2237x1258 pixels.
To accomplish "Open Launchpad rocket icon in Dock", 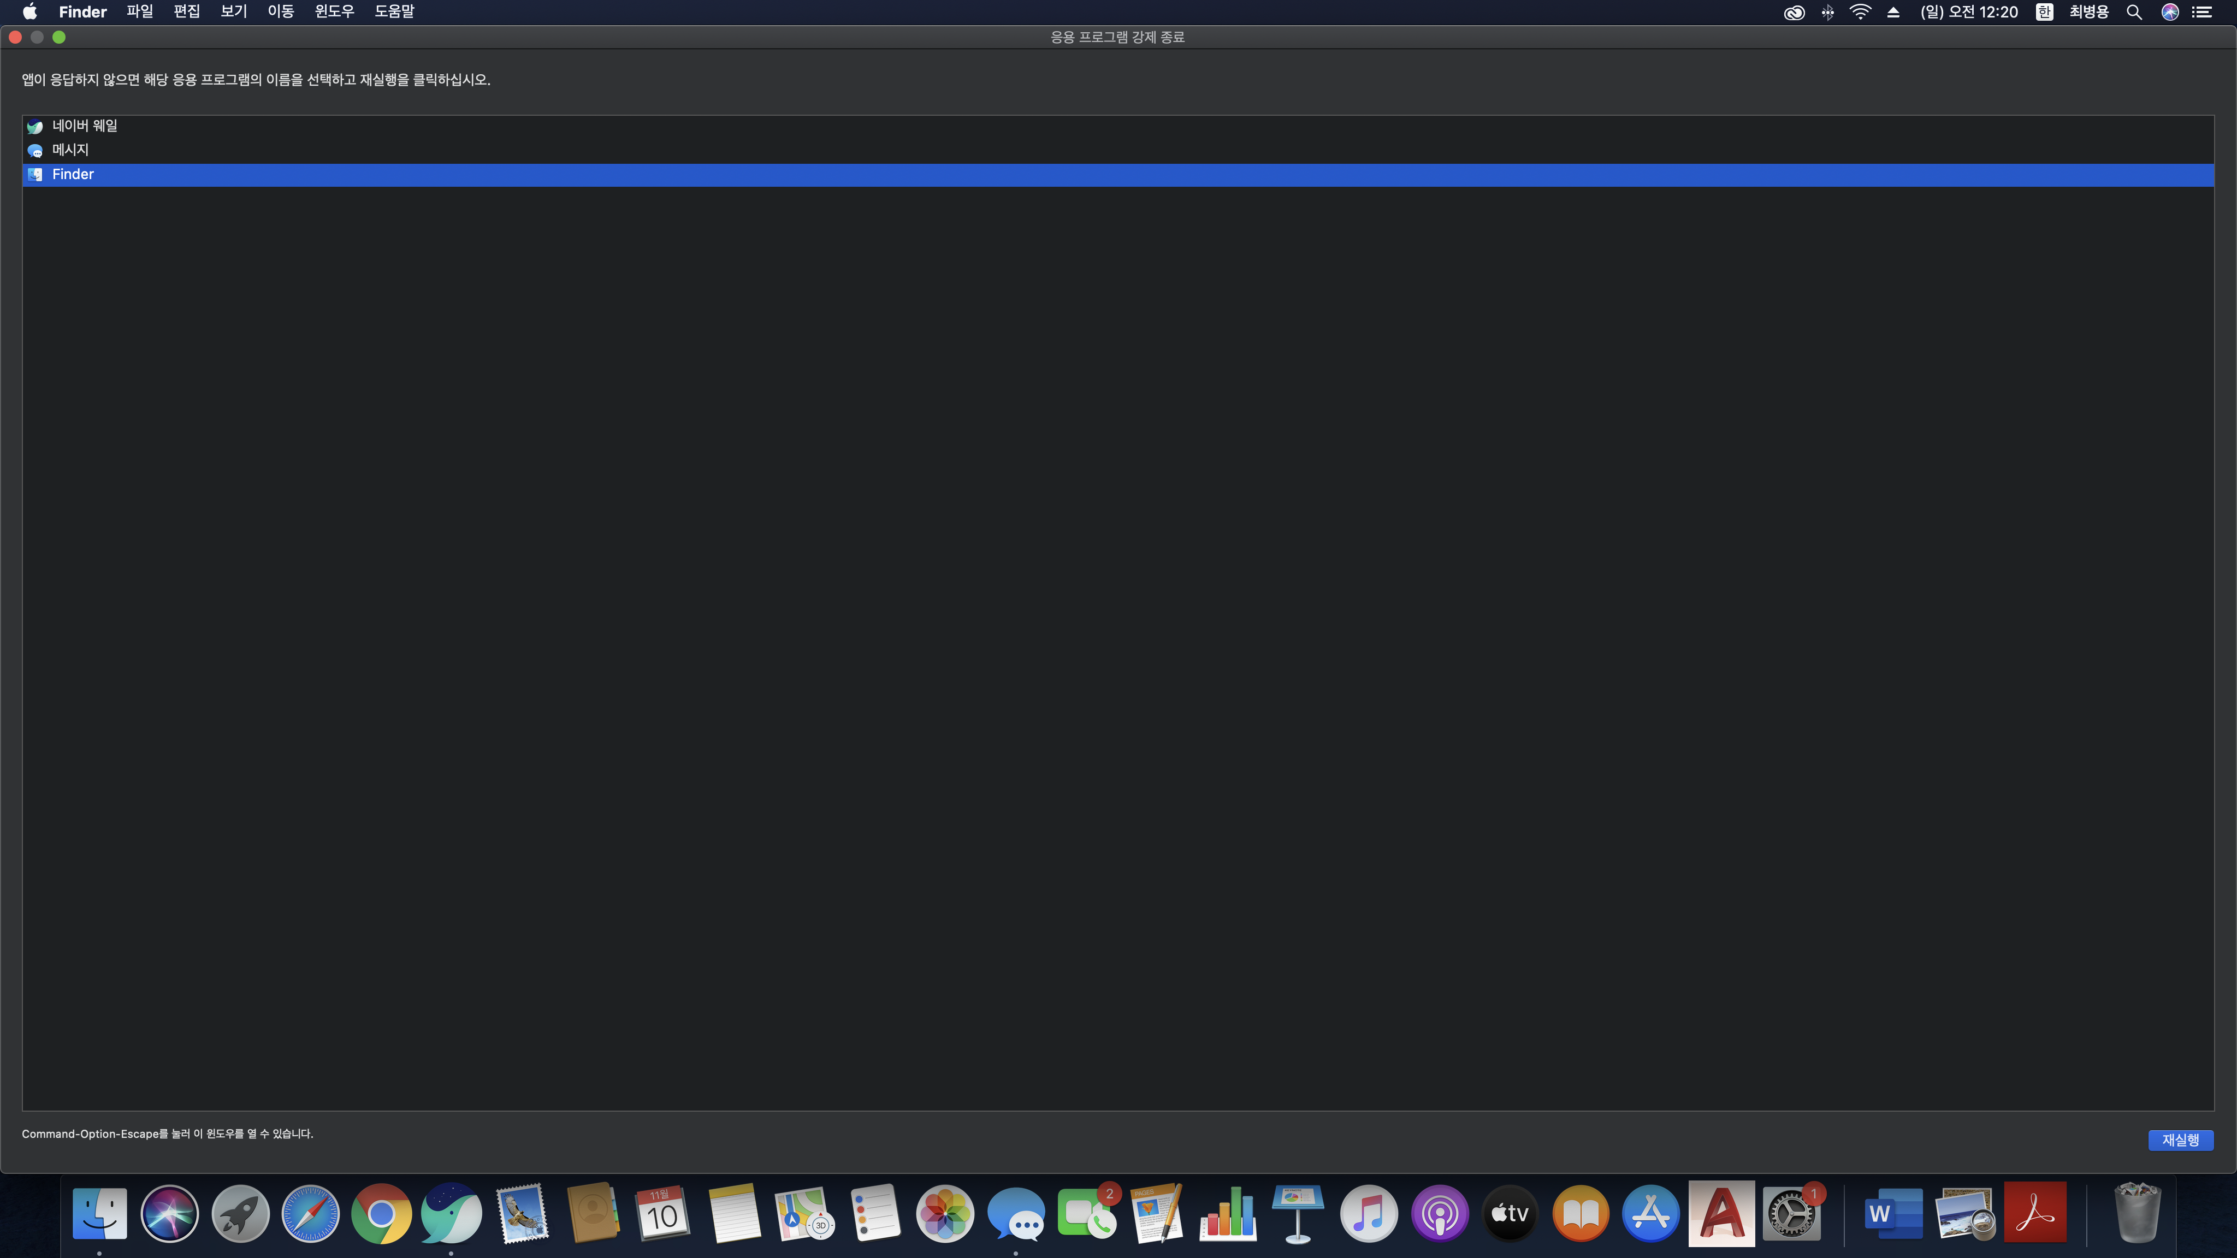I will pyautogui.click(x=240, y=1213).
